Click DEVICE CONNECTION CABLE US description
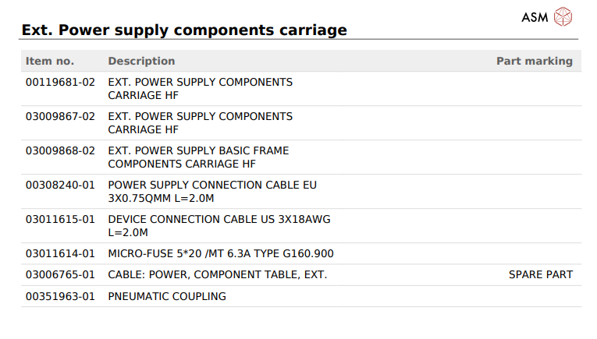Viewport: 597px width, 339px height. (219, 226)
